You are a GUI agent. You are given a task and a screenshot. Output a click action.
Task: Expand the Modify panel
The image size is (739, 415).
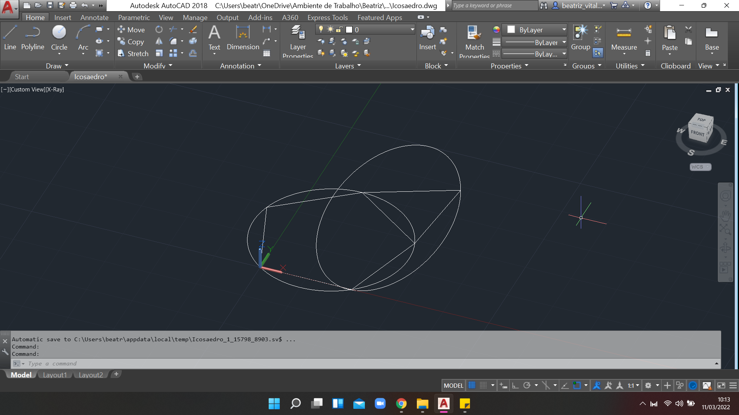[x=158, y=66]
